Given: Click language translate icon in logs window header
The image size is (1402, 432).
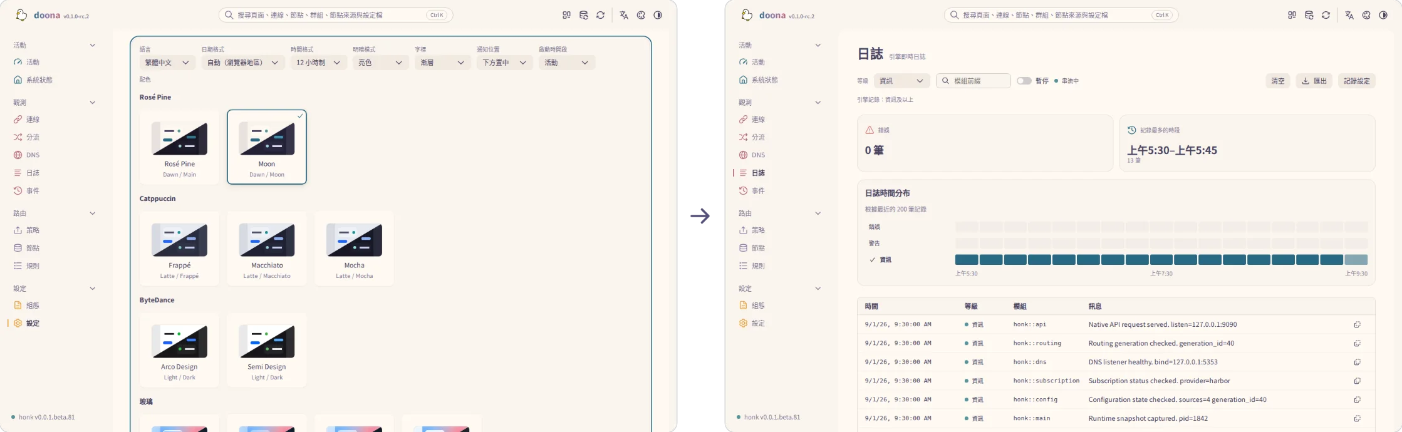Looking at the screenshot, I should pos(1349,15).
